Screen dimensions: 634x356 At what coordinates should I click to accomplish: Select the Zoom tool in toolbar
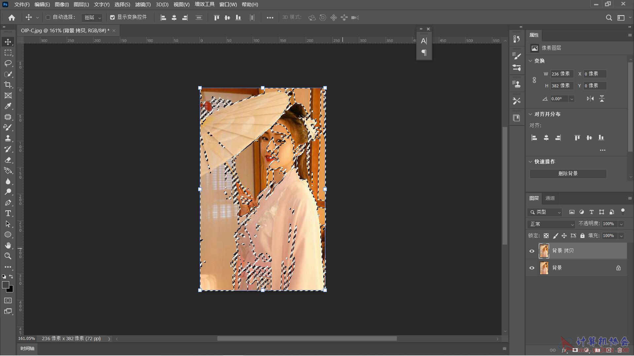(8, 256)
